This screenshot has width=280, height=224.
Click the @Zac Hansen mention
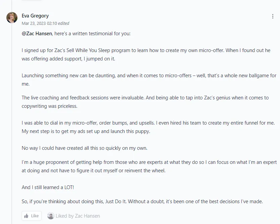[37, 34]
